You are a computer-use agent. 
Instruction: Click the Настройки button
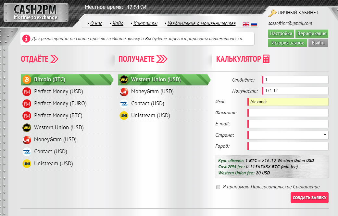coord(281,33)
